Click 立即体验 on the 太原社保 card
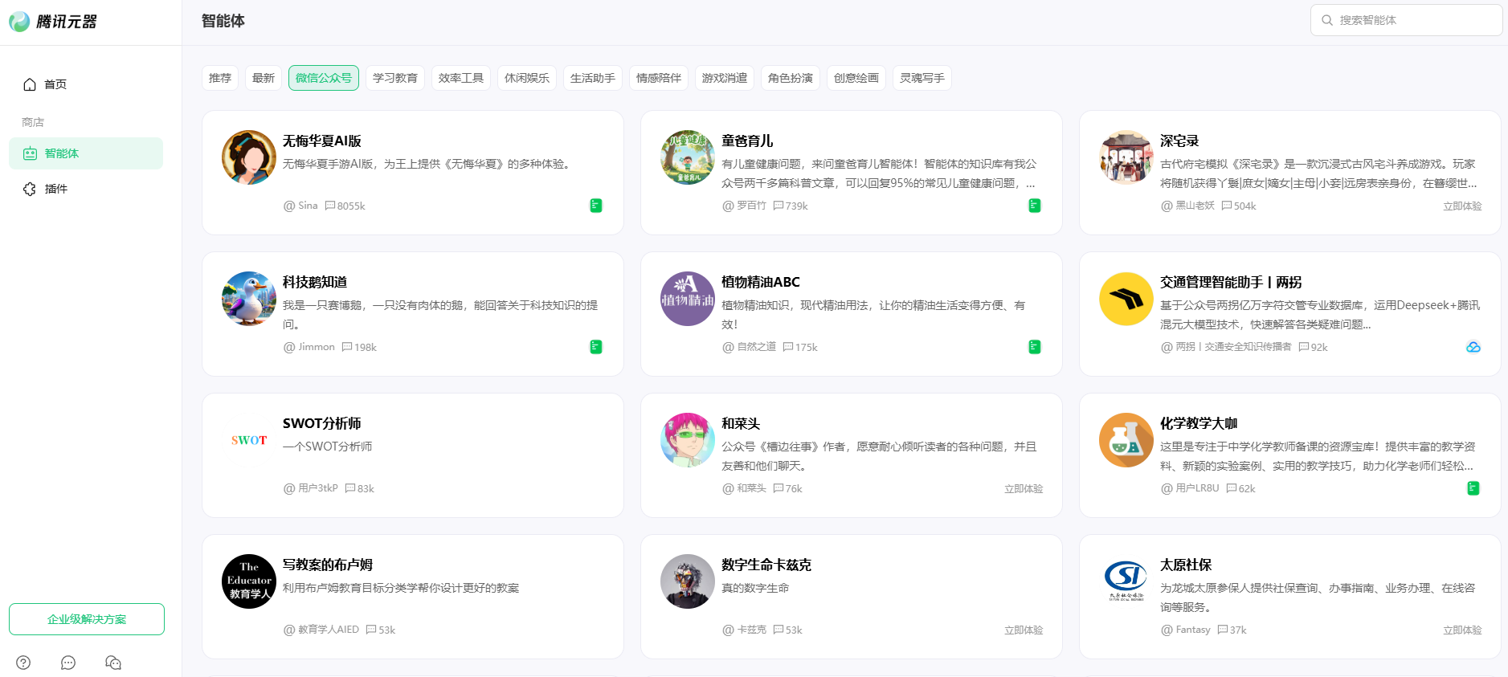The image size is (1508, 677). (x=1462, y=630)
